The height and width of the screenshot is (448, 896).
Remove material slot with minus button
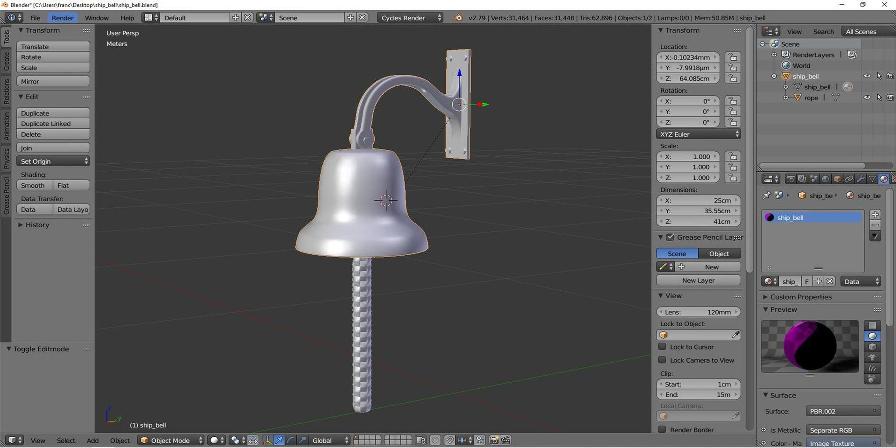875,225
